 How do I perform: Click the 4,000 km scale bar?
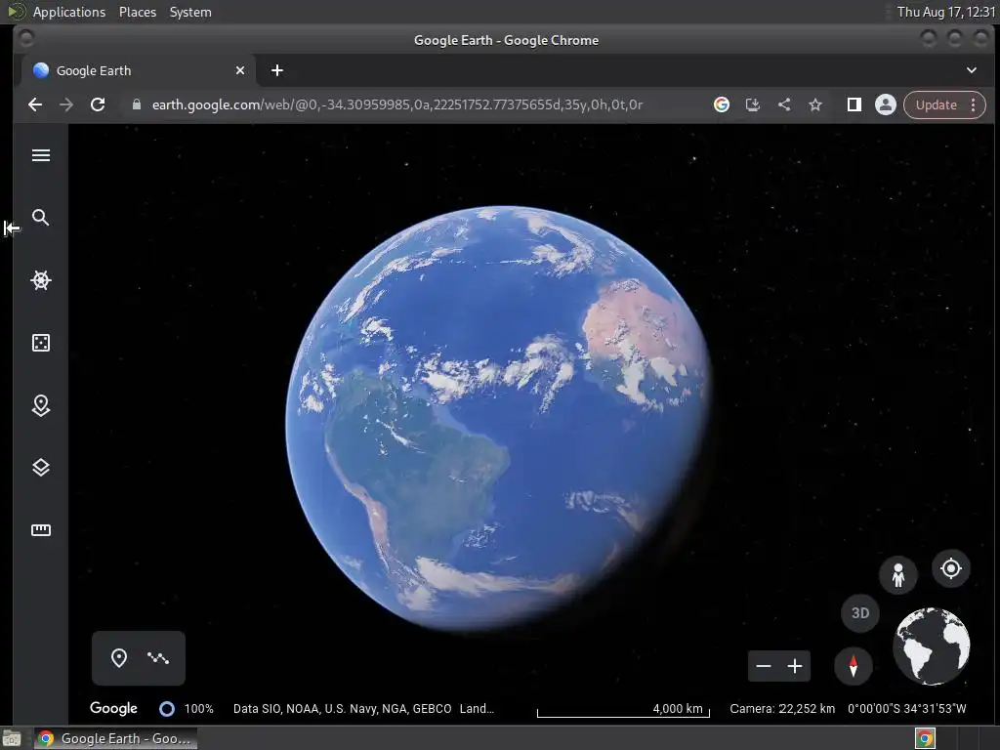coord(624,710)
